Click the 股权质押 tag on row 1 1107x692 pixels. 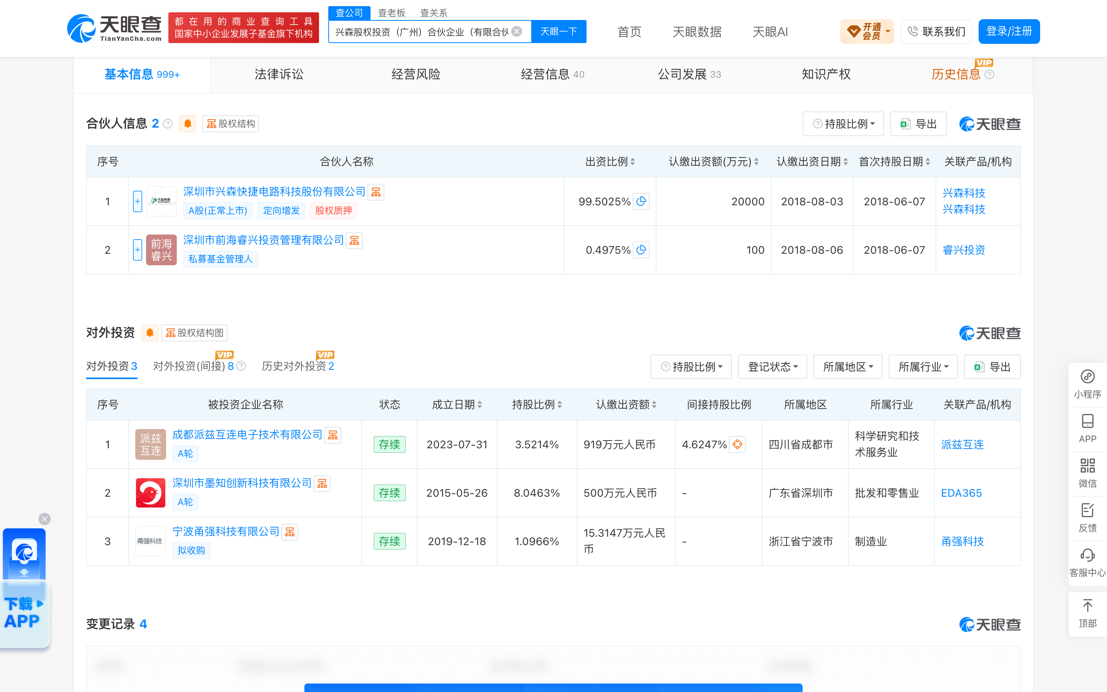pyautogui.click(x=334, y=211)
